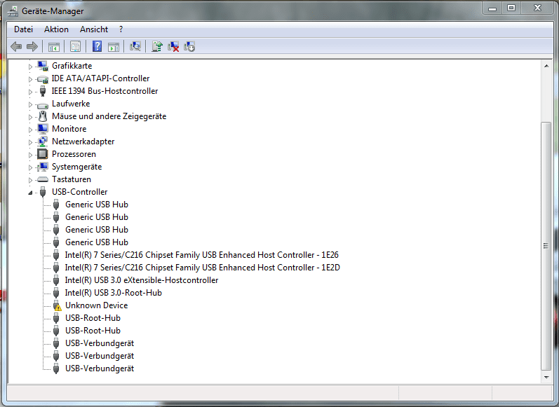This screenshot has width=559, height=407.
Task: Click the IDE ATA/ATAPI-Controller icon
Action: coord(43,78)
